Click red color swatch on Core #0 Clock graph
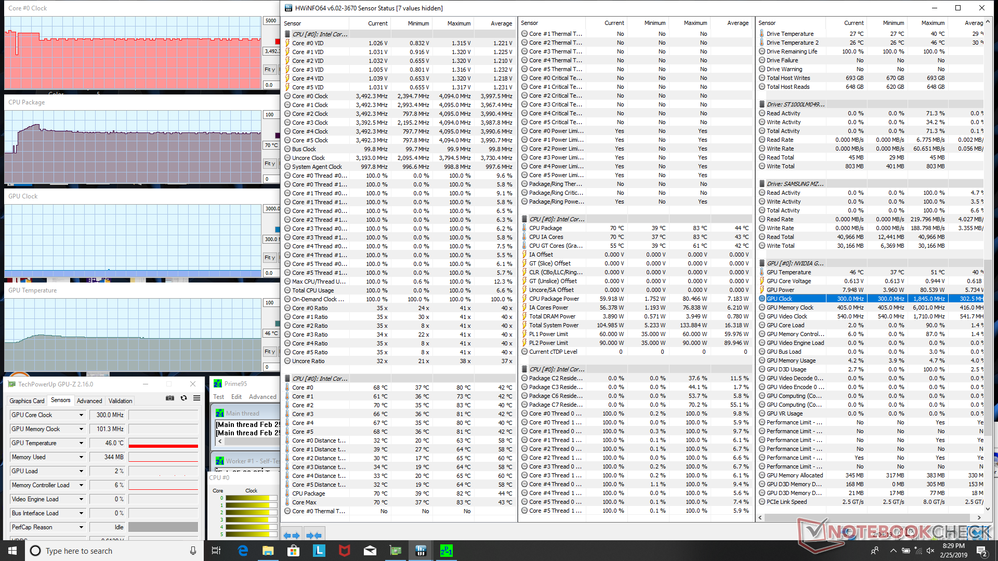Viewport: 998px width, 561px height. pos(277,42)
